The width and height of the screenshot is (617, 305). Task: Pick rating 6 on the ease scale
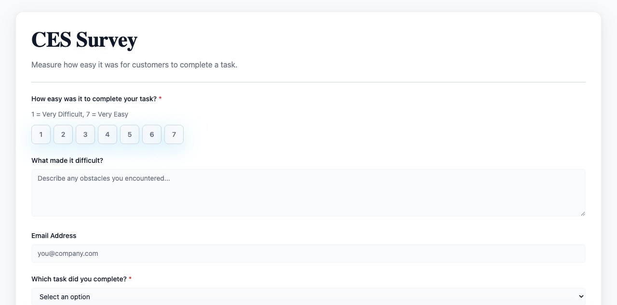point(152,134)
